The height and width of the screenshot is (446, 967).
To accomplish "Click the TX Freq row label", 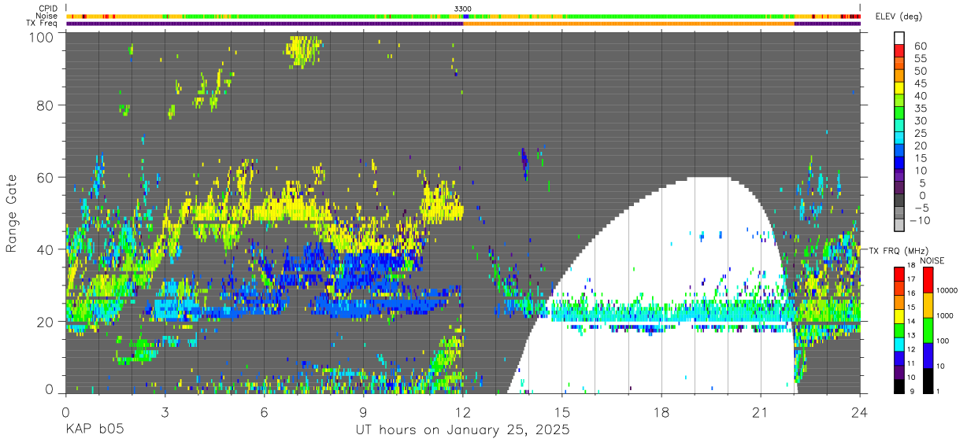I will coord(43,23).
